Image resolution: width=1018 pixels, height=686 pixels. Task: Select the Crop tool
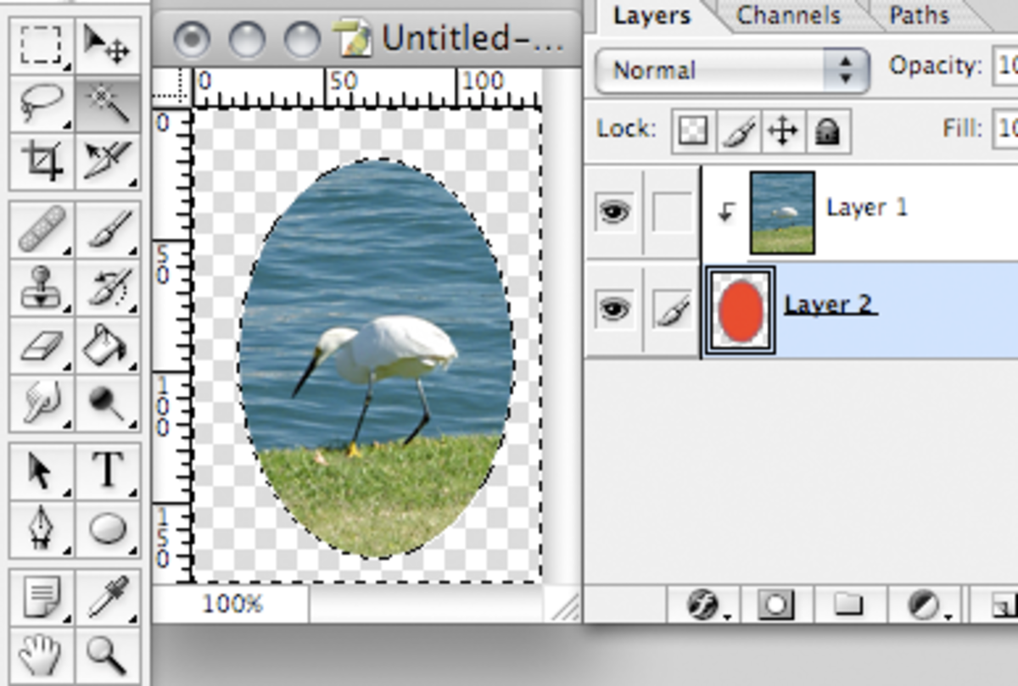[40, 159]
